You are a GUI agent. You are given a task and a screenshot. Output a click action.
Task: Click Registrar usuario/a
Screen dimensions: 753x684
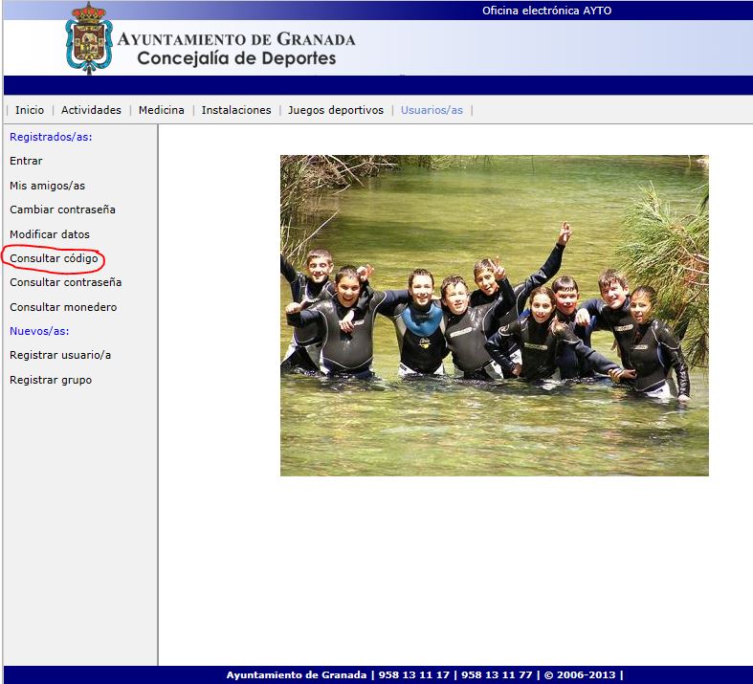tap(60, 355)
